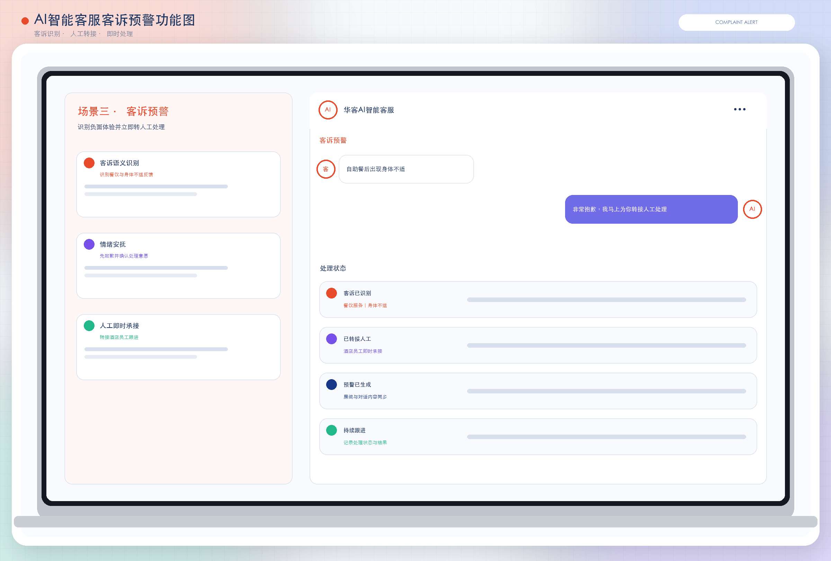The width and height of the screenshot is (831, 561).
Task: Click the progress bar in 持续跟进 row
Action: [x=606, y=437]
